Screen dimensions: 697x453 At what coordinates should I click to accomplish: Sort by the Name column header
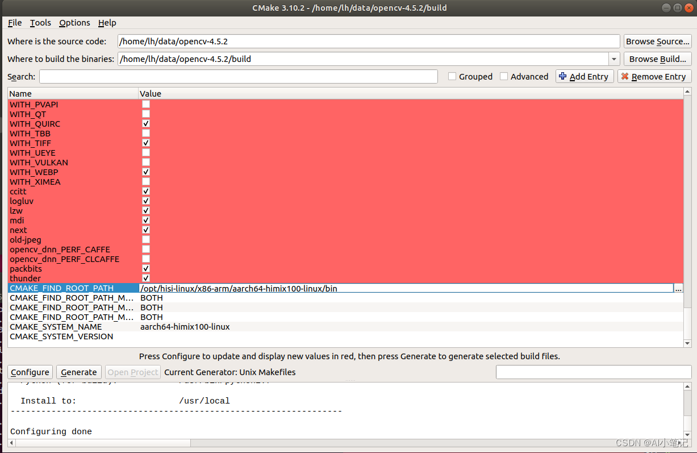(73, 94)
